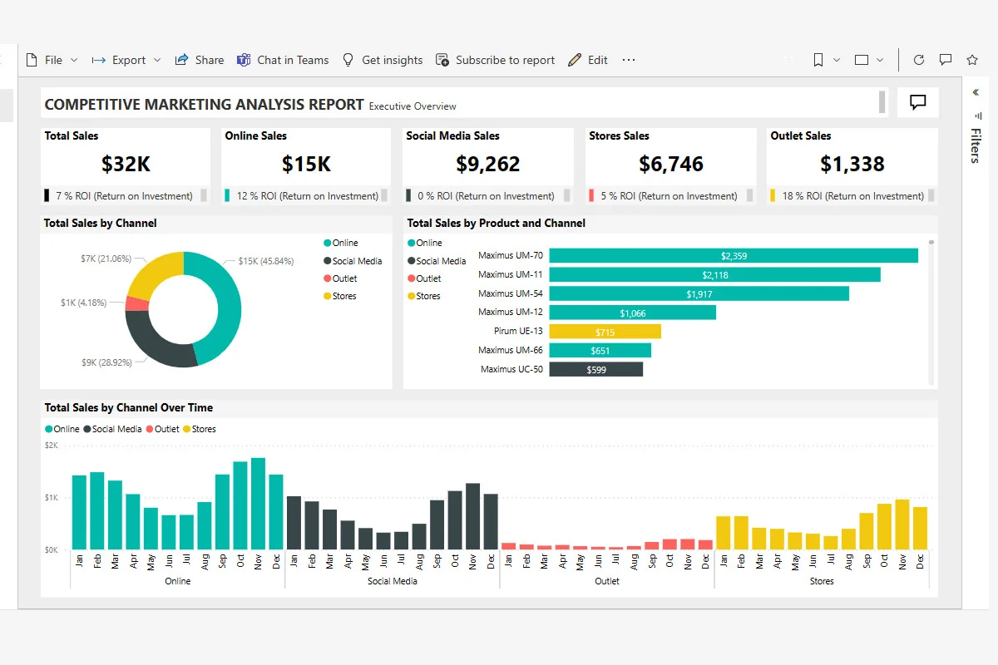Expand the More options ellipsis menu
Viewport: 998px width, 665px height.
point(628,59)
